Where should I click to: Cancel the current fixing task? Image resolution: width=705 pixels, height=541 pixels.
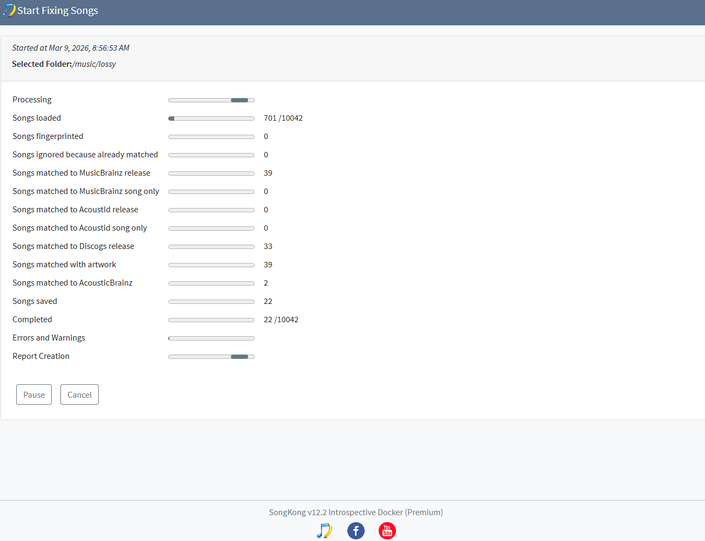coord(79,394)
